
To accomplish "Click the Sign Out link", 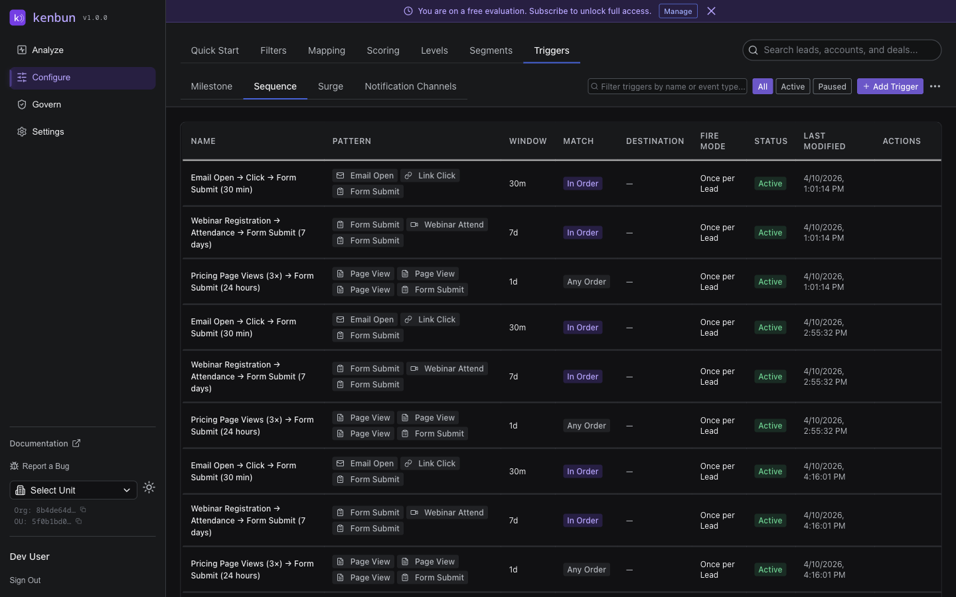I will [x=25, y=580].
